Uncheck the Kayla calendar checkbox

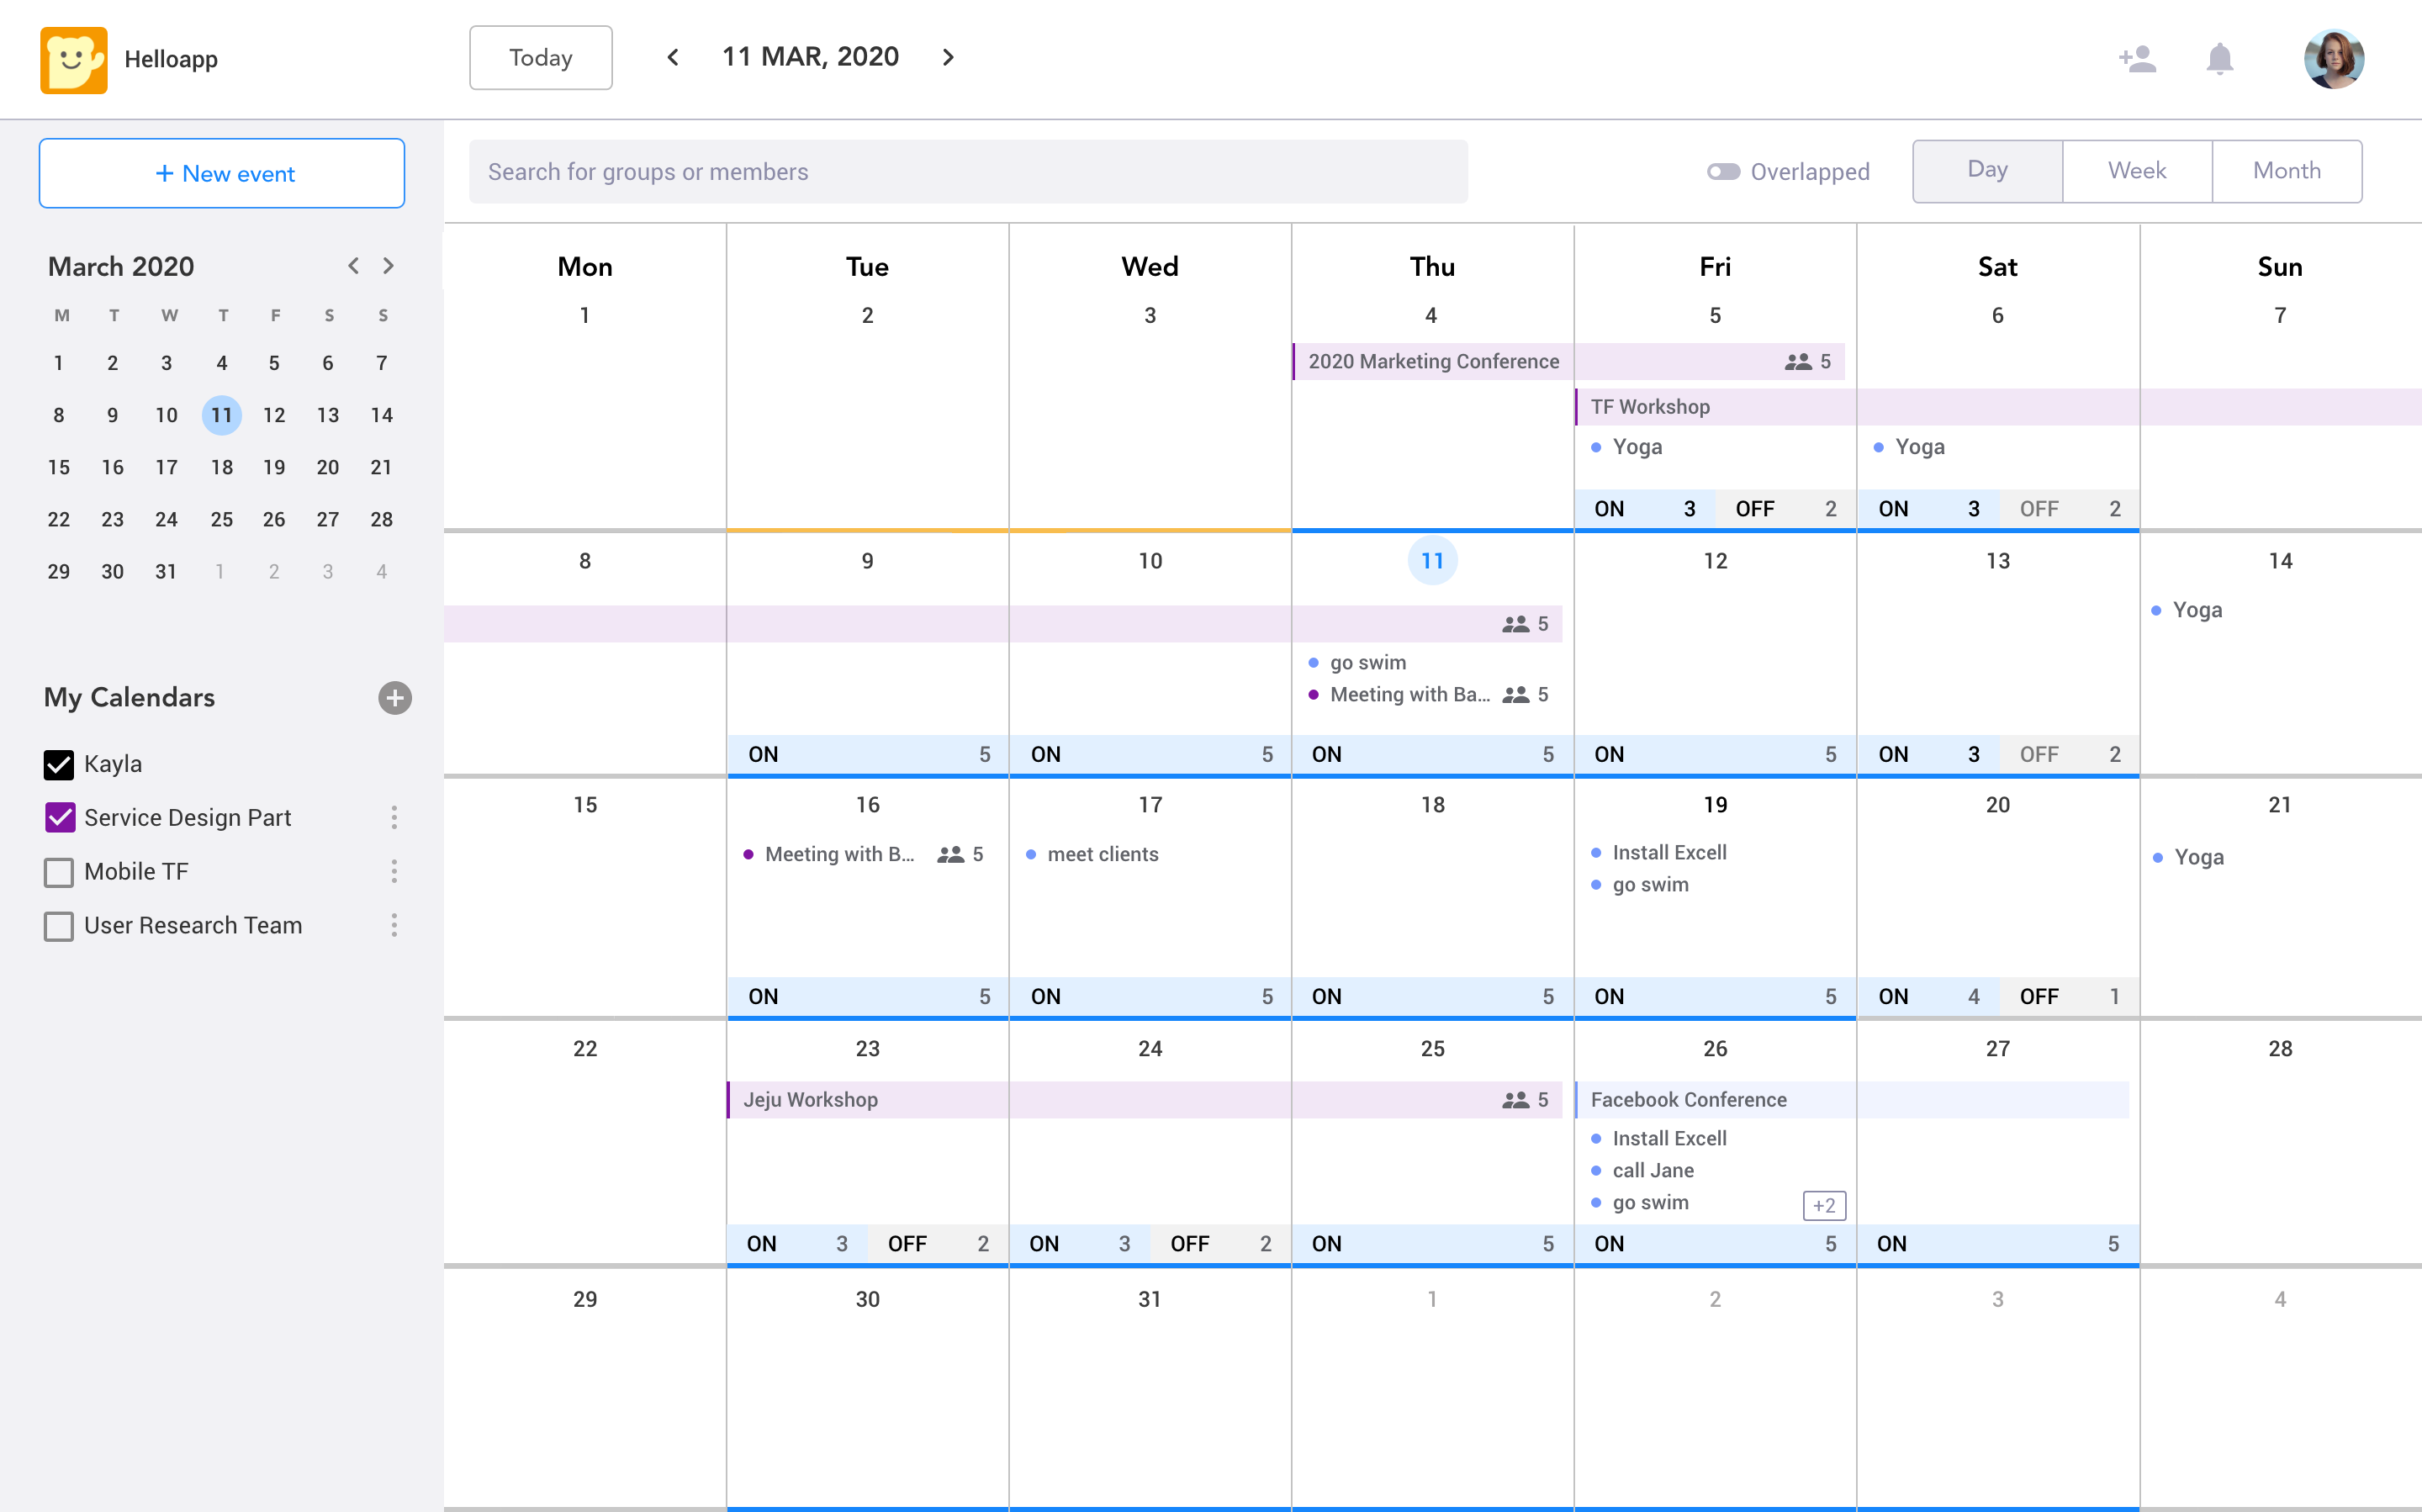[59, 765]
